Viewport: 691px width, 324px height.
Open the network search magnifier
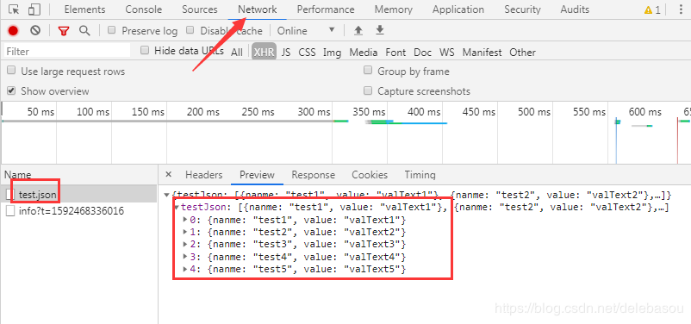tap(84, 30)
